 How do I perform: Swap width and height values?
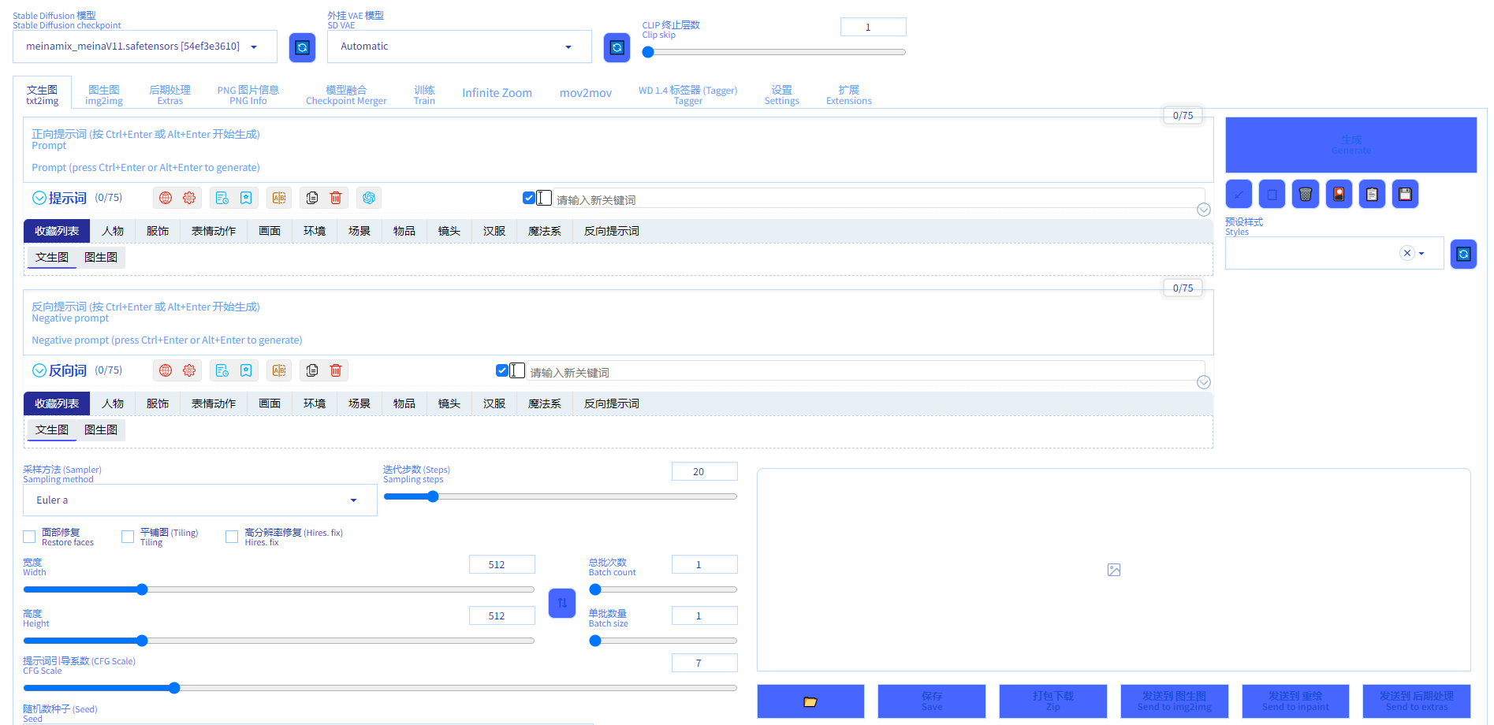click(562, 603)
